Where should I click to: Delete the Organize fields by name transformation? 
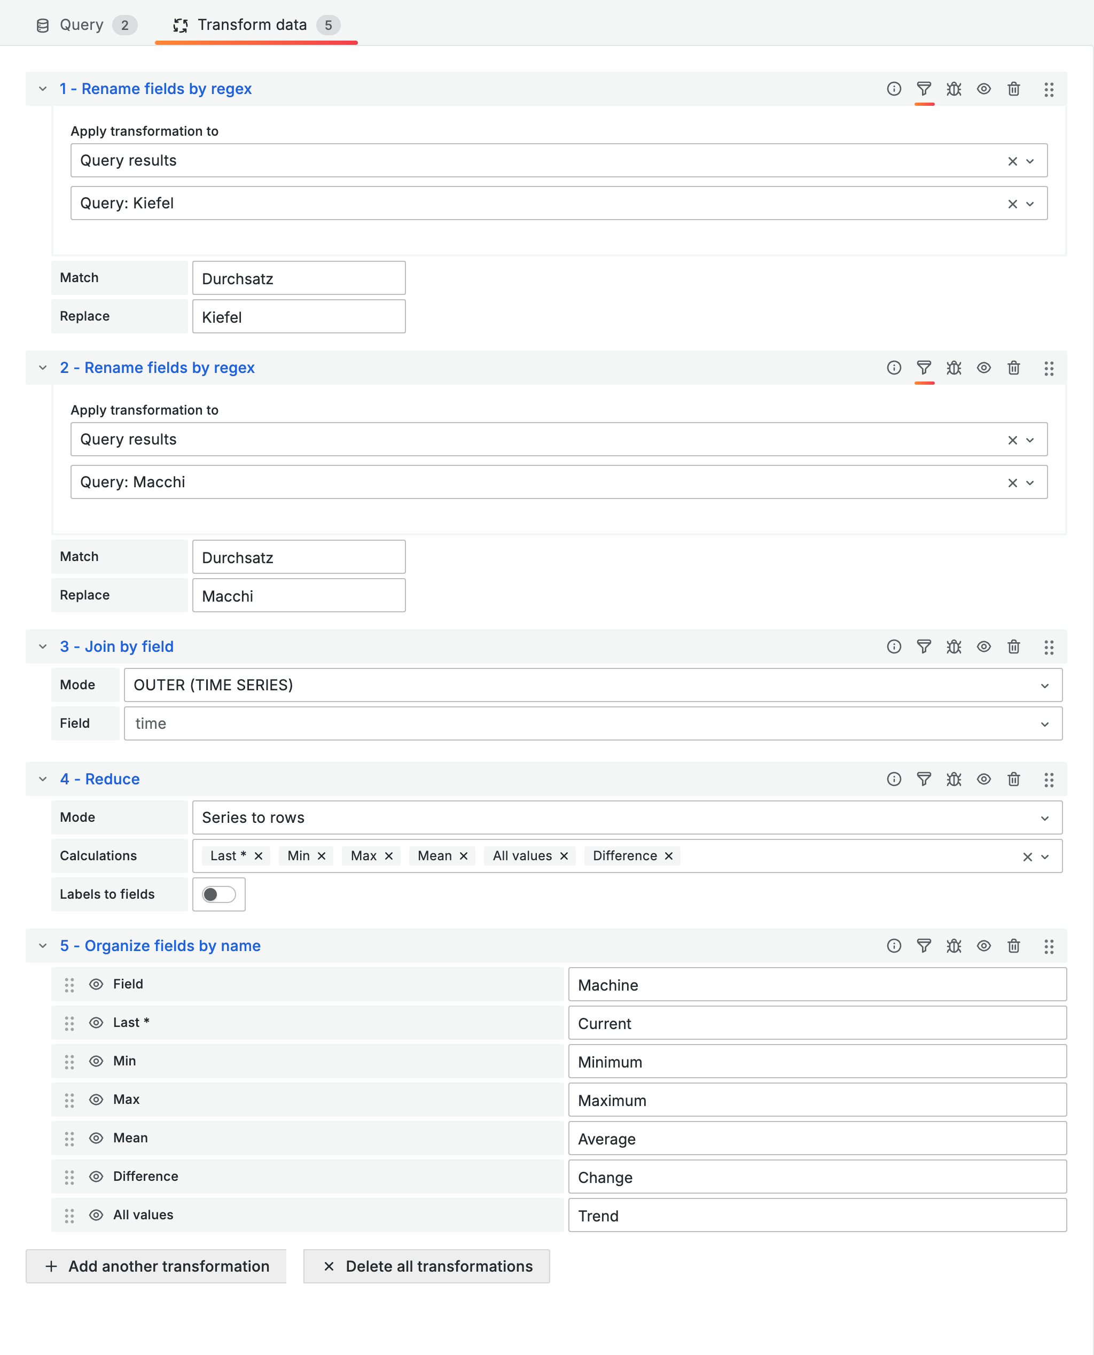point(1013,945)
